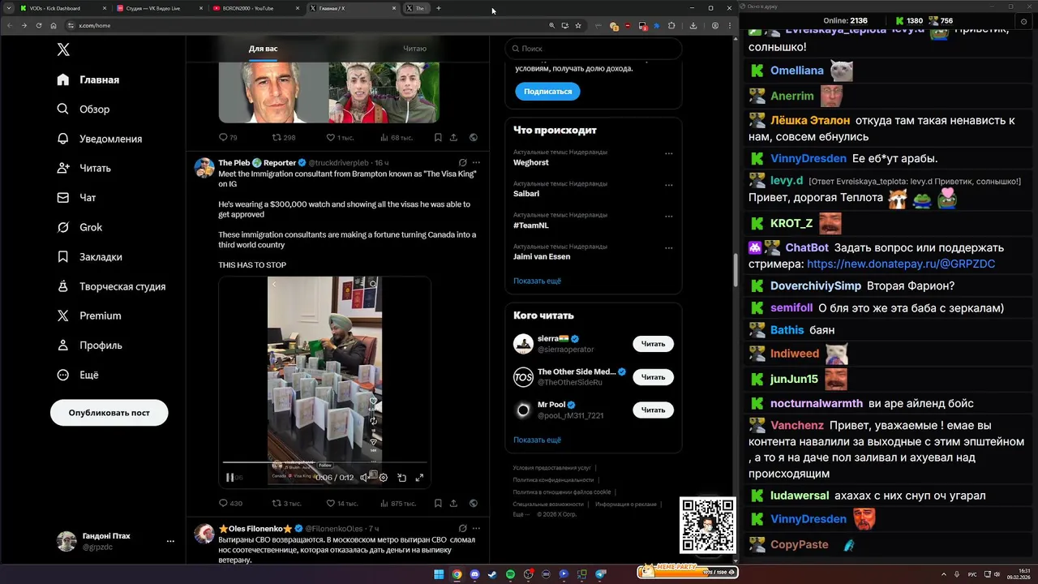
Task: Open Чат messages in sidebar
Action: (x=76, y=197)
